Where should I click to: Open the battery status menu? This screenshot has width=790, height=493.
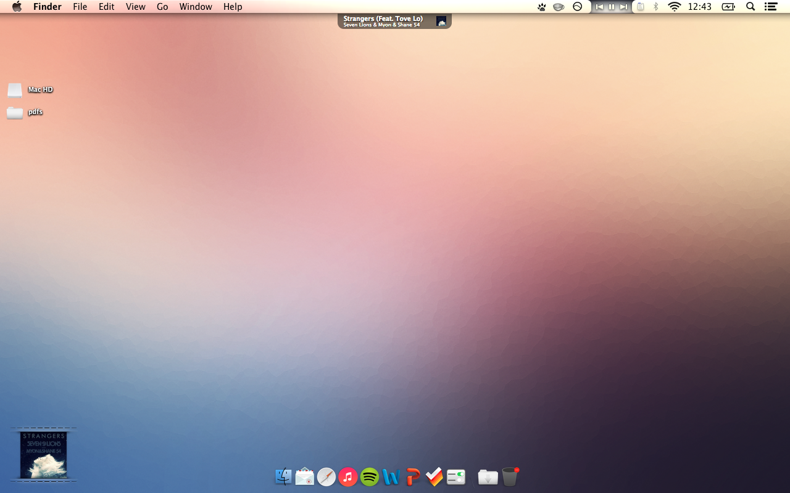click(729, 7)
